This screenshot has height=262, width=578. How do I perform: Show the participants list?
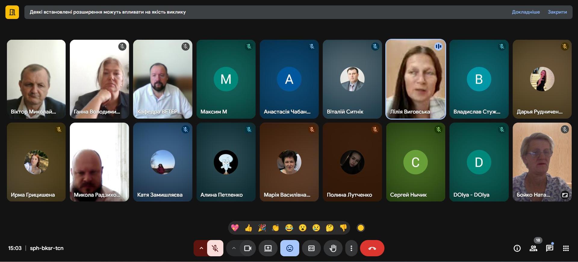click(533, 248)
